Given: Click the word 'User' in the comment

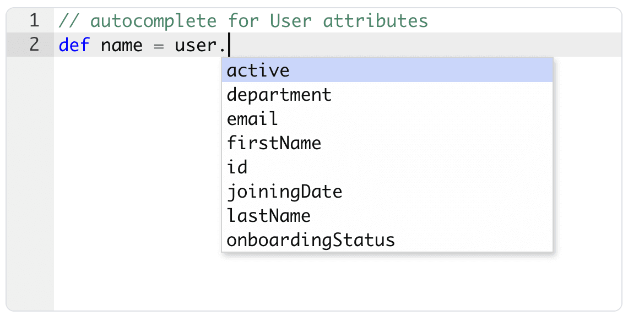Looking at the screenshot, I should coord(291,21).
